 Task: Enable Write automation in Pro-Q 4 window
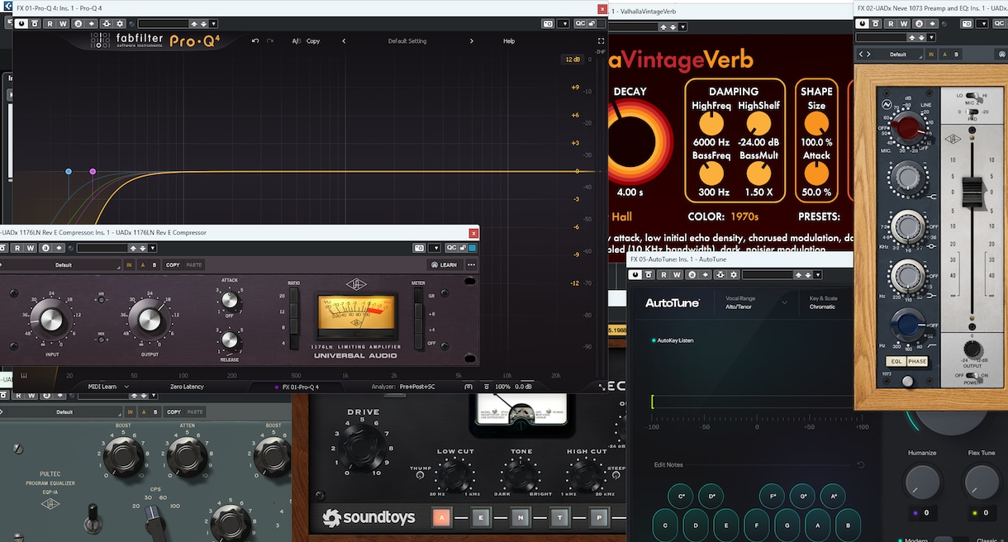tap(64, 24)
